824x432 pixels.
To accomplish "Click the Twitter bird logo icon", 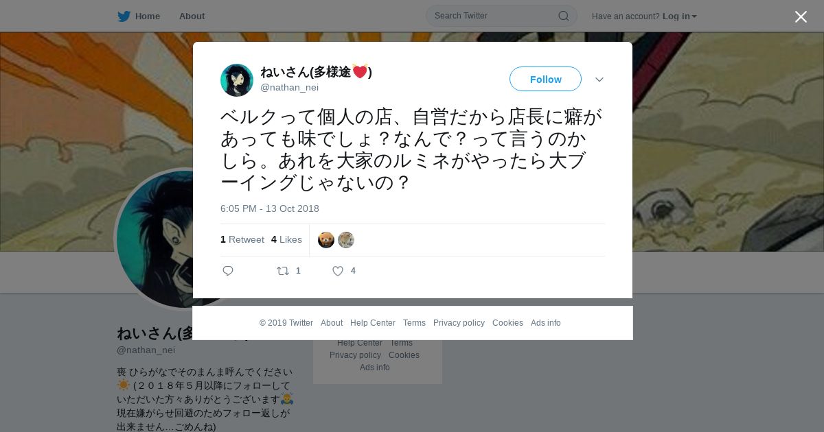I will (x=124, y=16).
